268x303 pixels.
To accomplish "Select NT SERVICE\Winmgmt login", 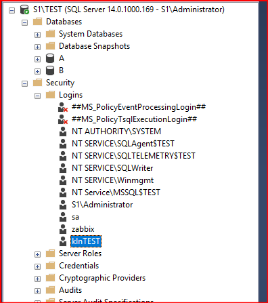I will [x=112, y=180].
